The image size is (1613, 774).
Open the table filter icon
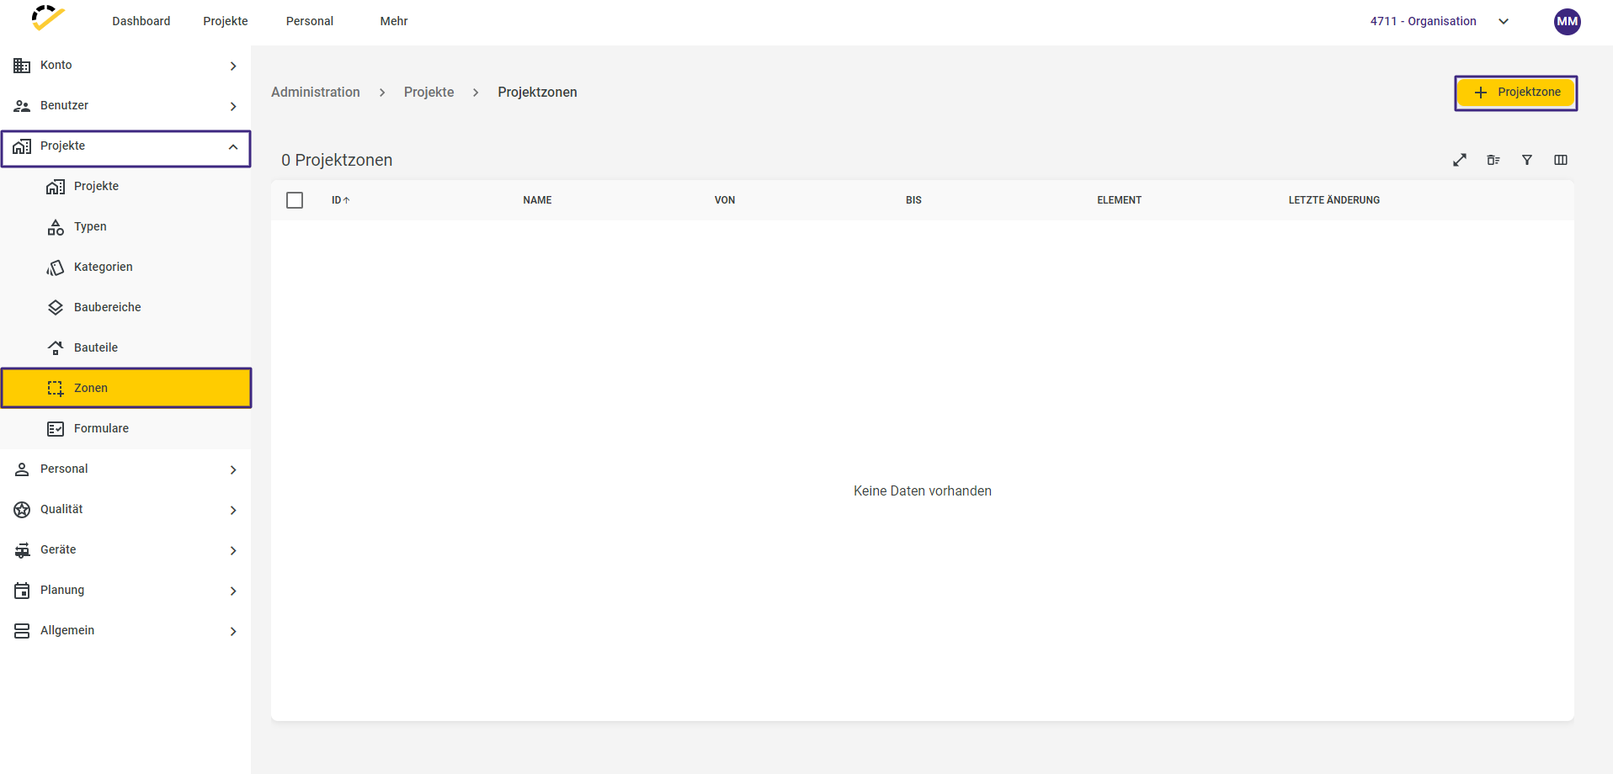coord(1527,160)
